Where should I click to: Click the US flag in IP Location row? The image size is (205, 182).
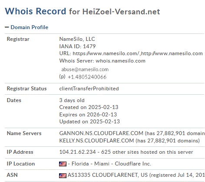click(x=63, y=164)
